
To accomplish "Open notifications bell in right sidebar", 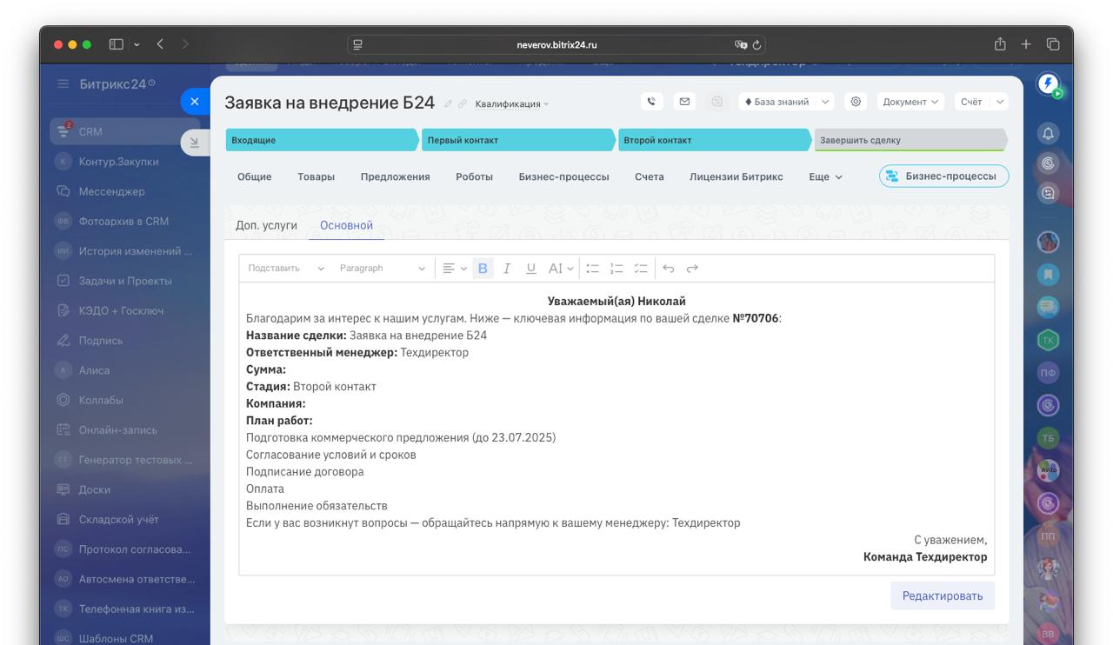I will click(x=1048, y=133).
